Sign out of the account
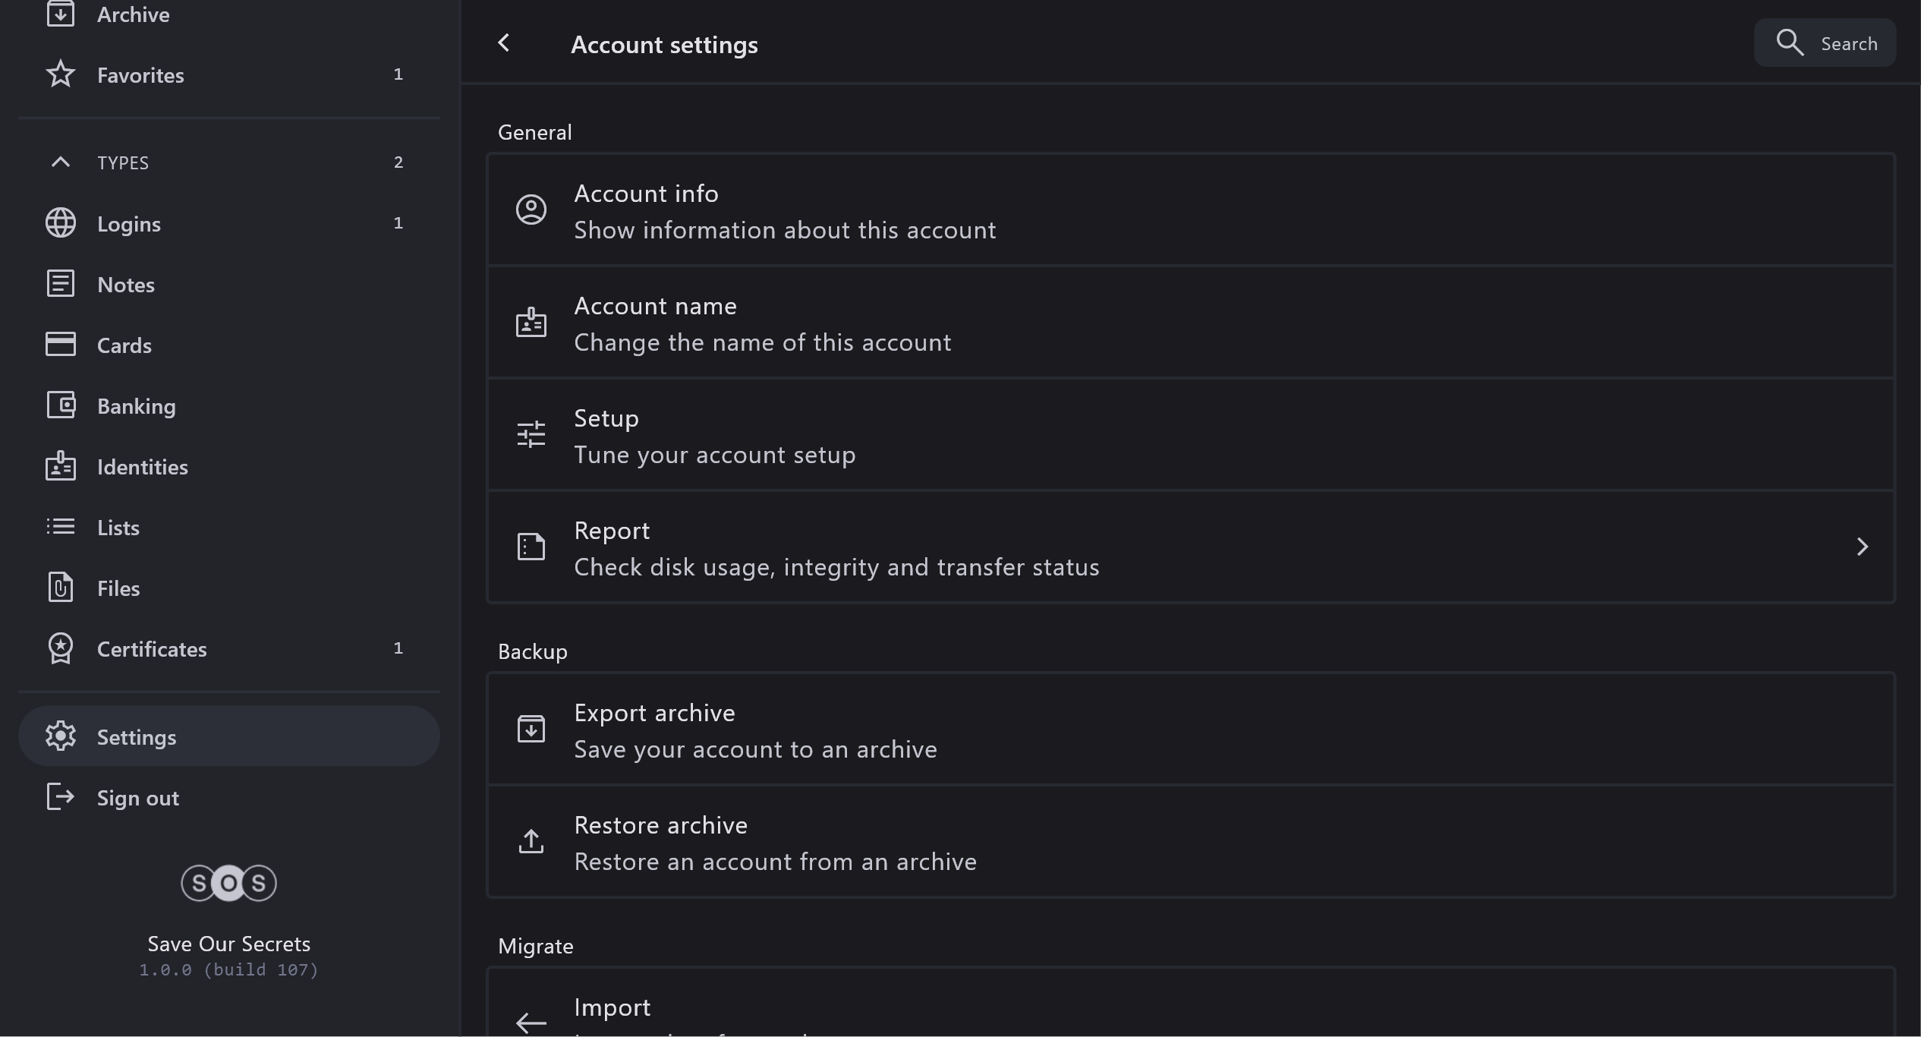The width and height of the screenshot is (1921, 1037). point(137,798)
